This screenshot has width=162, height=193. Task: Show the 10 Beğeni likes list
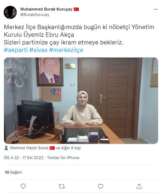(13, 172)
